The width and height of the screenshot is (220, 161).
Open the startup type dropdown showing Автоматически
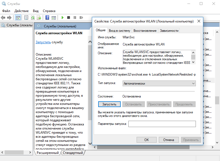point(159,83)
